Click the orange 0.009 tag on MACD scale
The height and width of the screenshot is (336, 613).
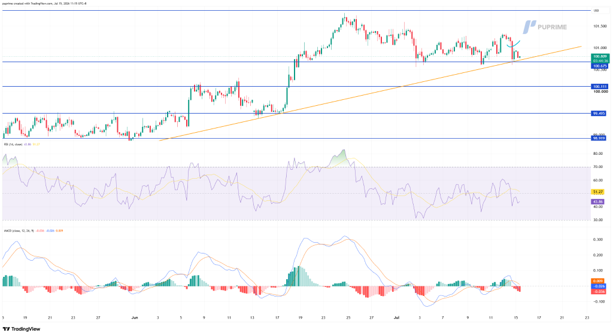point(598,281)
